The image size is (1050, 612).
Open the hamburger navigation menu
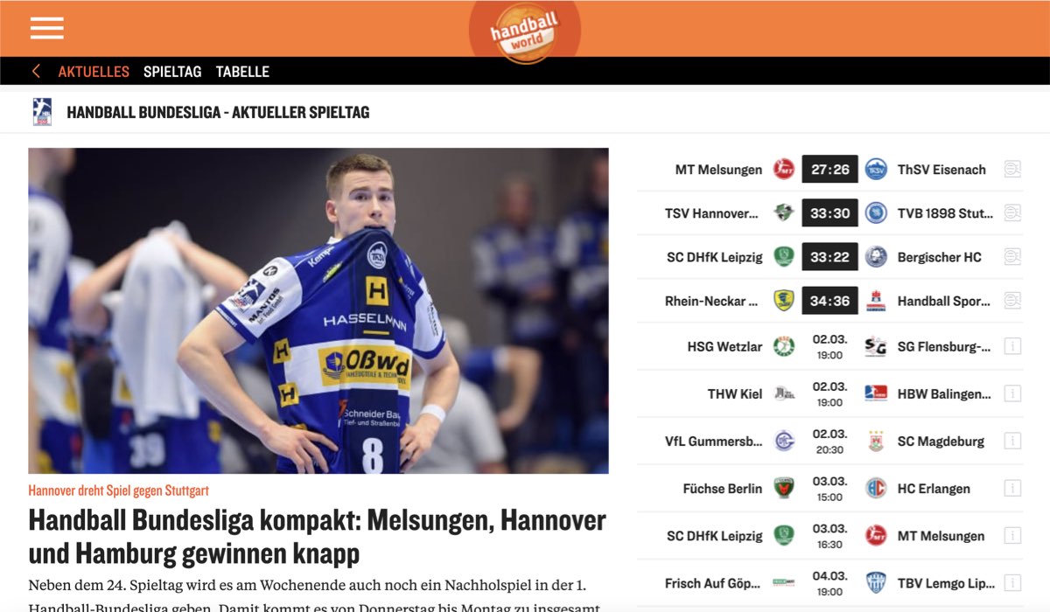point(47,28)
